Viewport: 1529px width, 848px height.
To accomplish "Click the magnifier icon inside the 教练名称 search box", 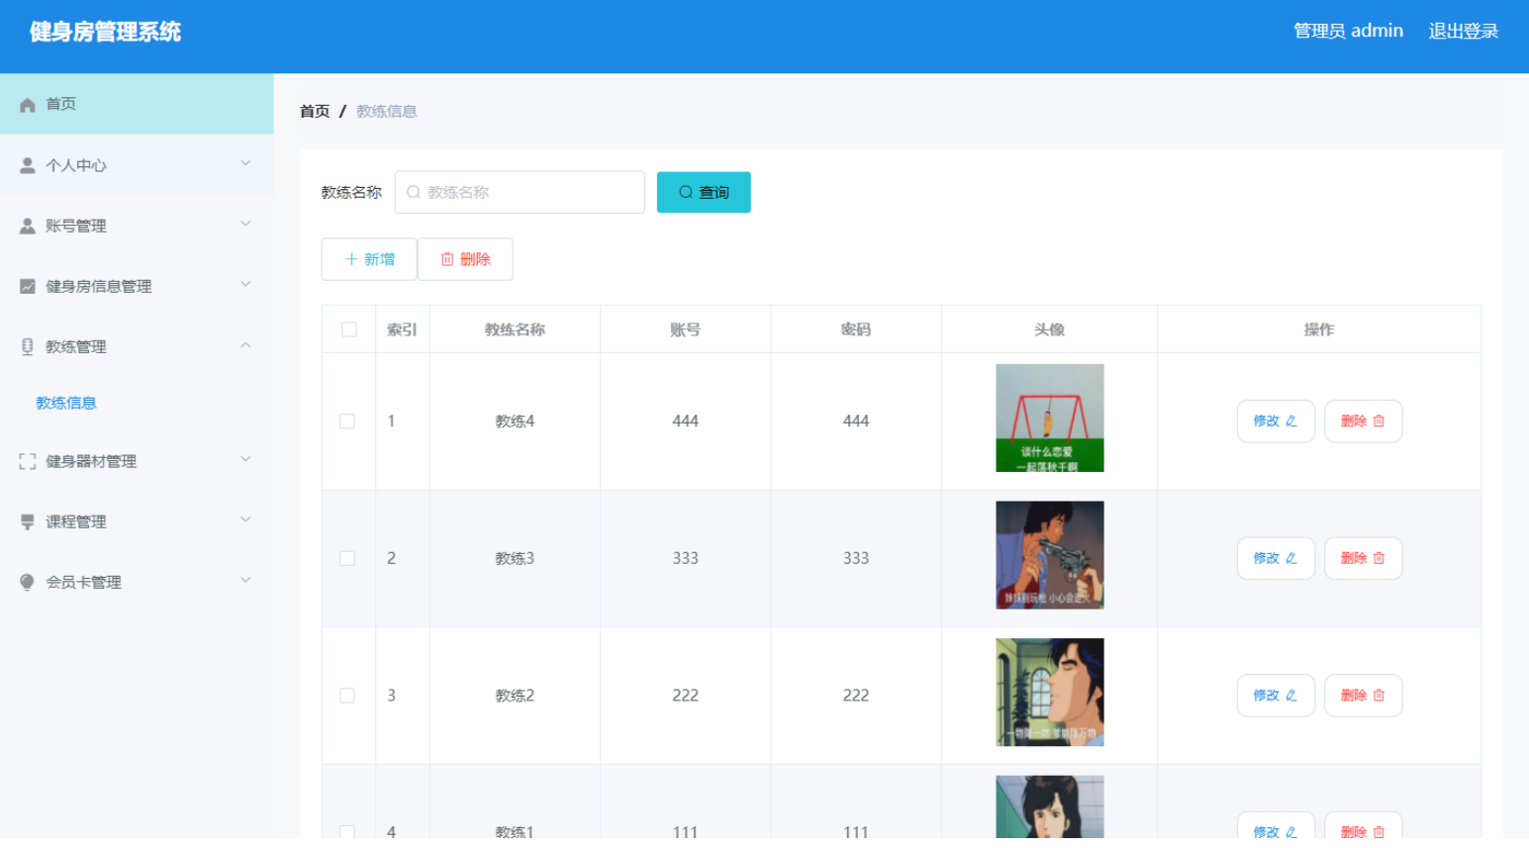I will [x=414, y=192].
